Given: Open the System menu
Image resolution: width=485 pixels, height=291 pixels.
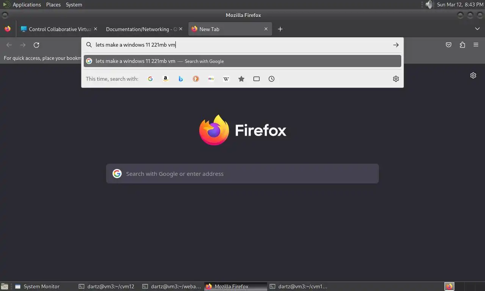Looking at the screenshot, I should [74, 5].
